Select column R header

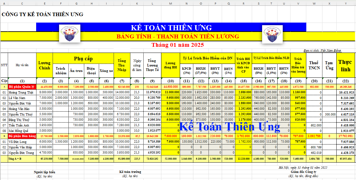[243, 4]
